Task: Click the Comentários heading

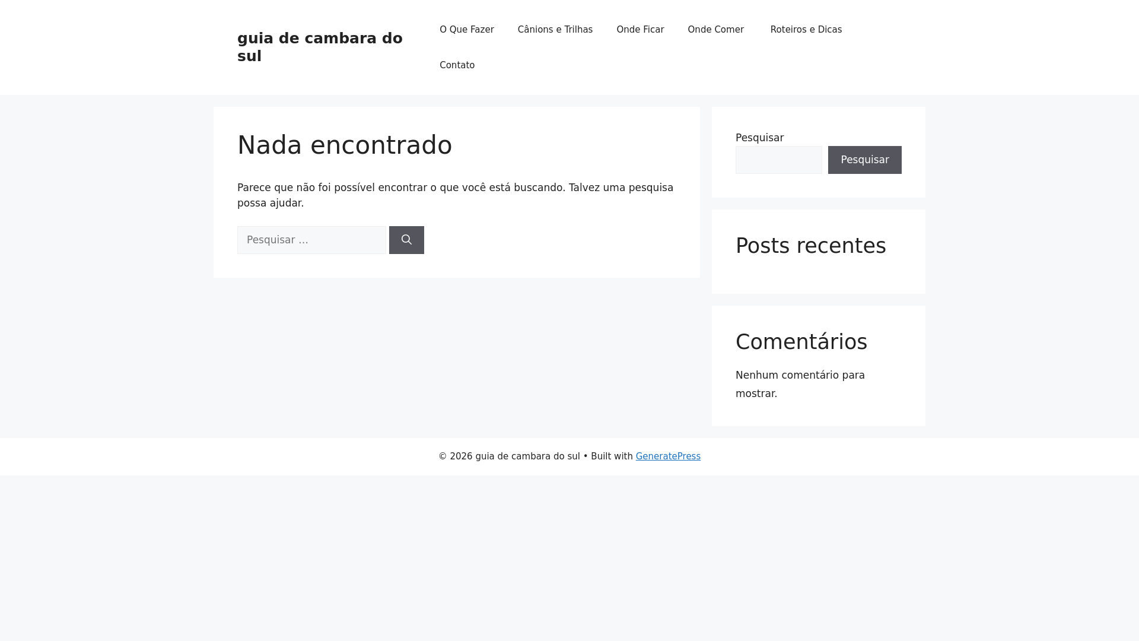Action: 801,342
